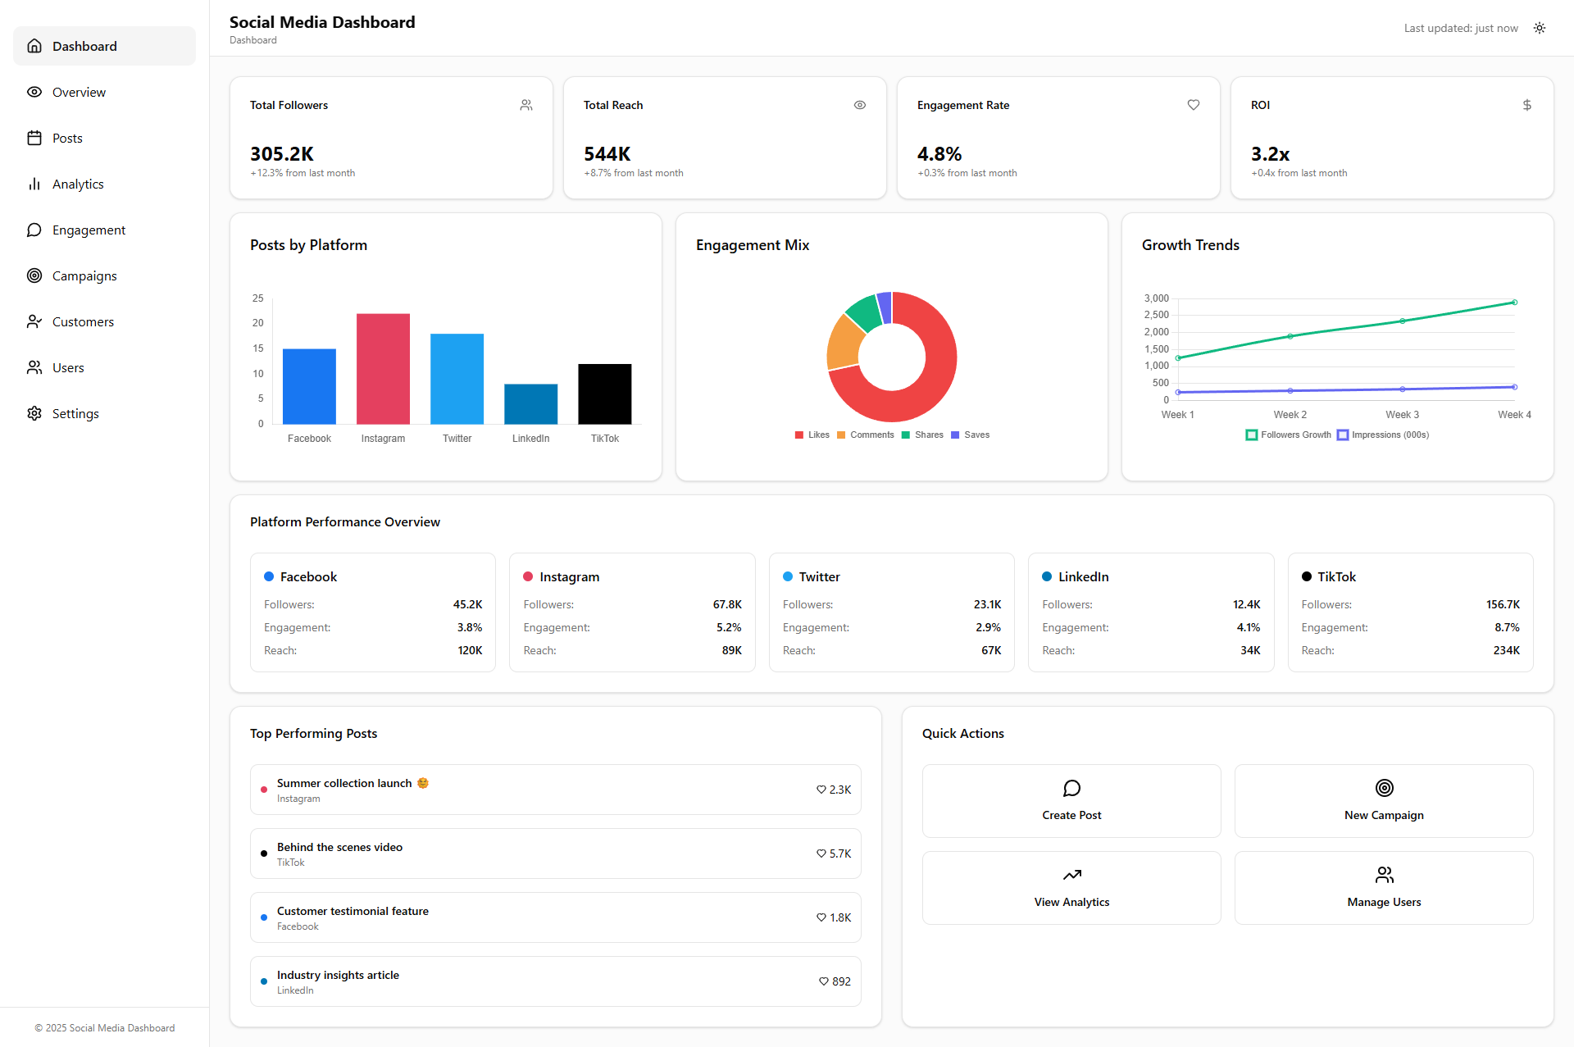1574x1047 pixels.
Task: Click heart icon on Customer testimonial feature post
Action: click(x=821, y=917)
